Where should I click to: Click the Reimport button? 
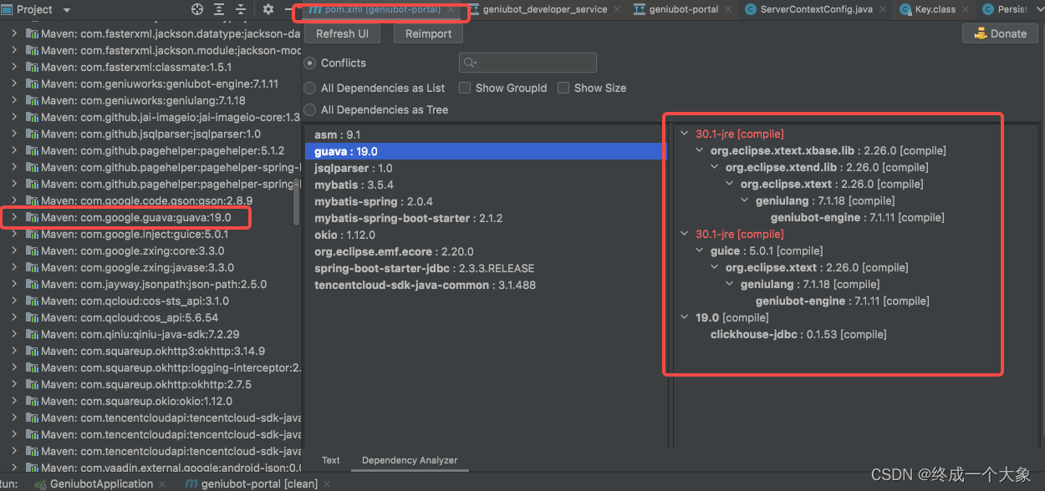click(x=428, y=33)
